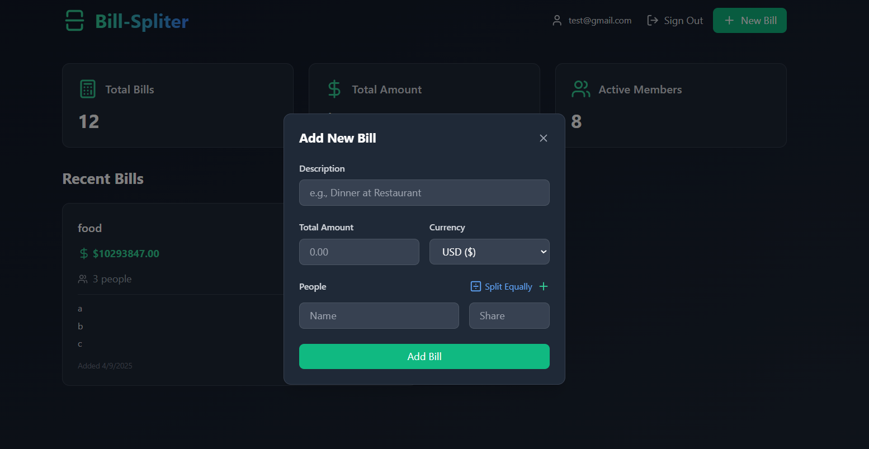Select the Total Bills calculator icon
869x449 pixels.
point(87,88)
